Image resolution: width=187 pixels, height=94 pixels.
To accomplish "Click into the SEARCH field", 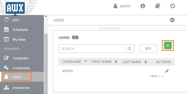I will (92, 49).
